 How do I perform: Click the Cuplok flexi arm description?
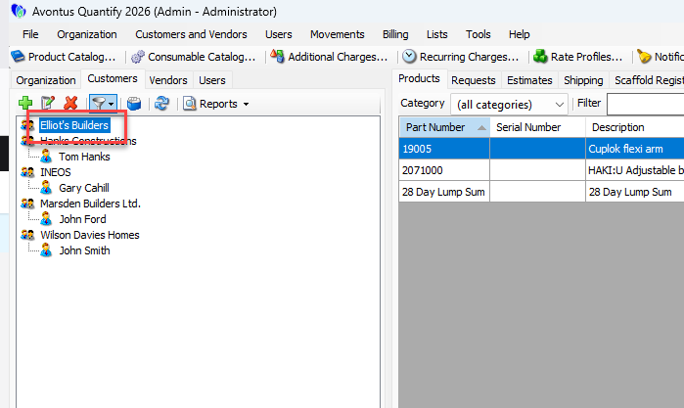pyautogui.click(x=625, y=149)
